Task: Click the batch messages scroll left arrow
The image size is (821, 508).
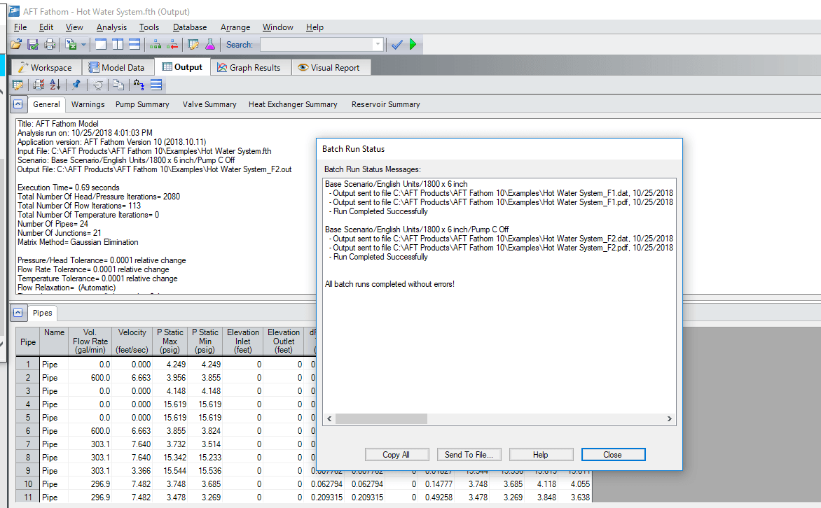Action: (329, 418)
